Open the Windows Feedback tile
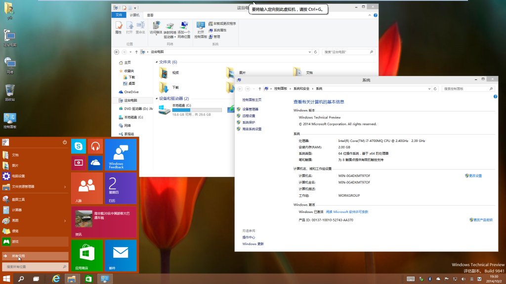The image size is (506, 284). pos(121,154)
